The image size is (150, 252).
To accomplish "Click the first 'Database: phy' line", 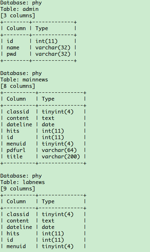I will (x=21, y=3).
